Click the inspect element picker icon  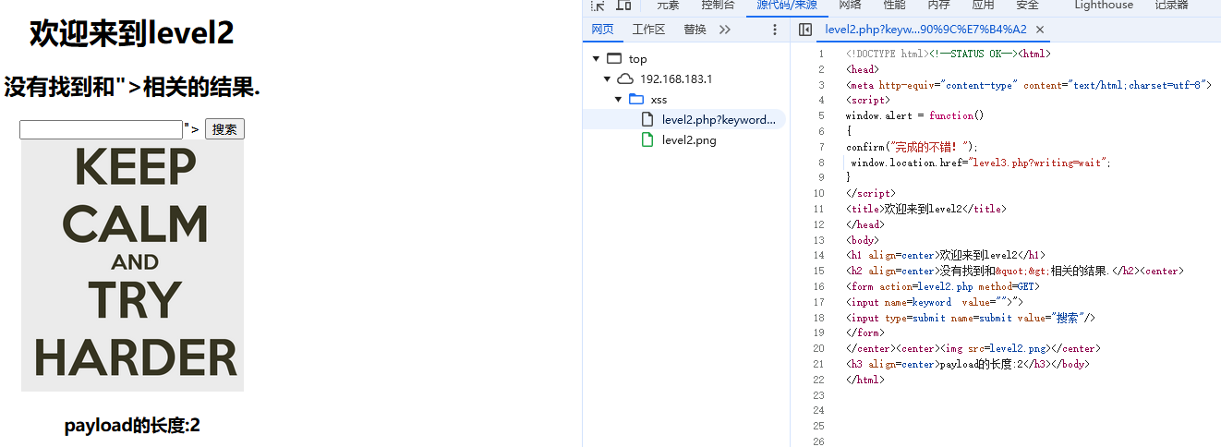pos(598,6)
